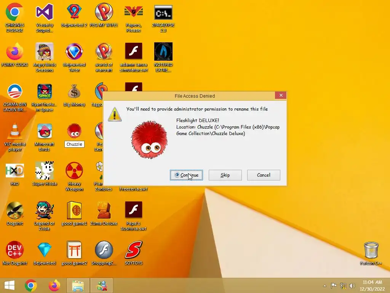
Task: Click the taskbar app with people icon
Action: (102, 285)
